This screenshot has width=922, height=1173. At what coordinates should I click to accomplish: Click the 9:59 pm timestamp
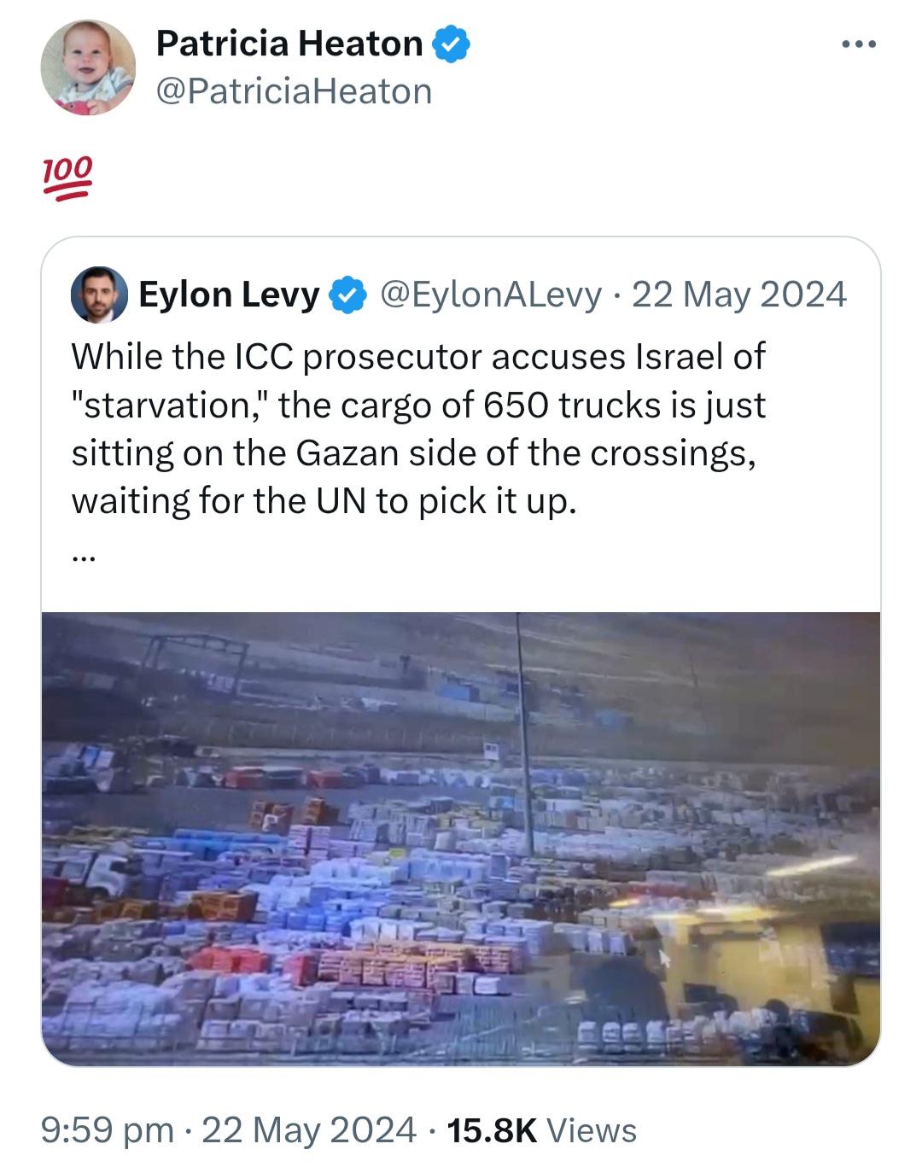coord(107,1130)
